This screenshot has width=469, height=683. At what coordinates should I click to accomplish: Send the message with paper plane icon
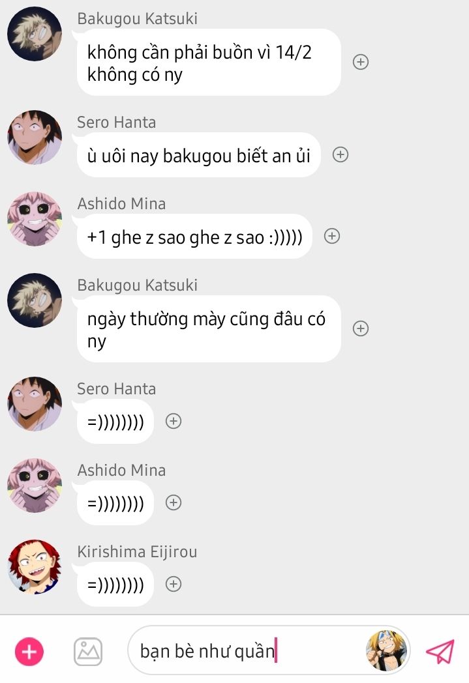coord(440,651)
